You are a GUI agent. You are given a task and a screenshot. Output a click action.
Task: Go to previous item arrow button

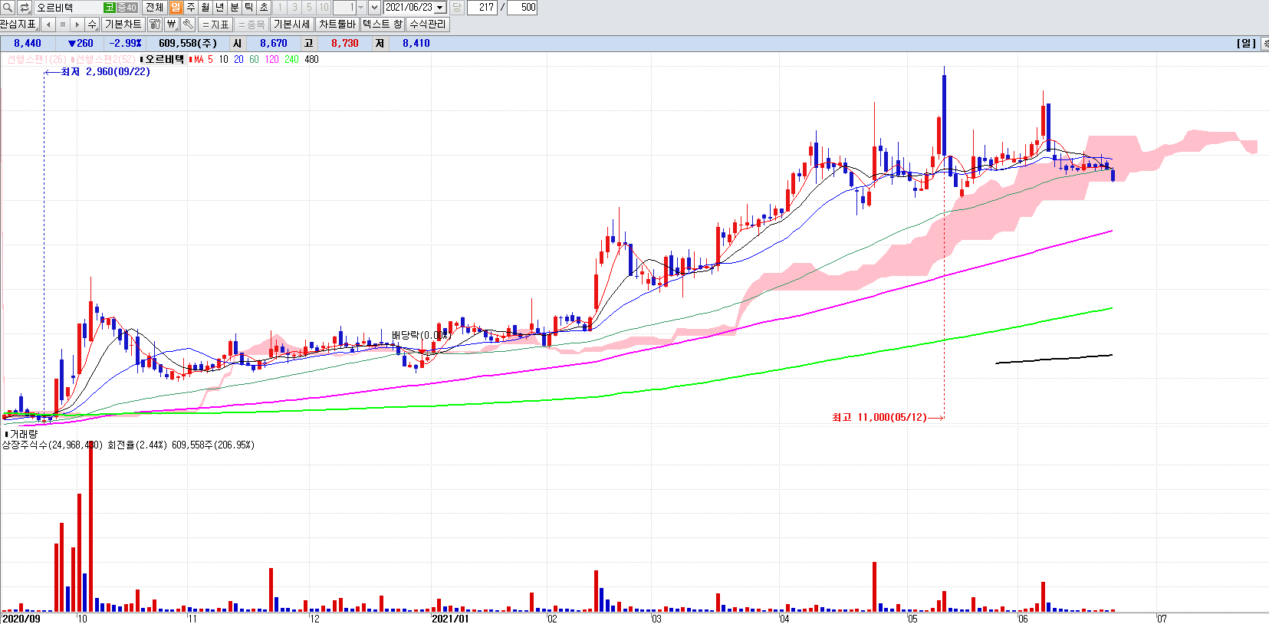[x=48, y=25]
